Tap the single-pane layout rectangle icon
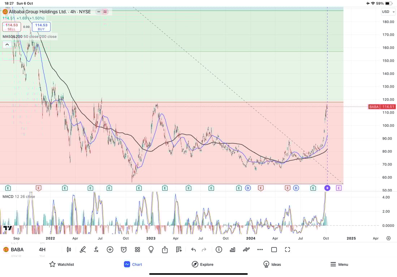The image size is (397, 277). [274, 250]
